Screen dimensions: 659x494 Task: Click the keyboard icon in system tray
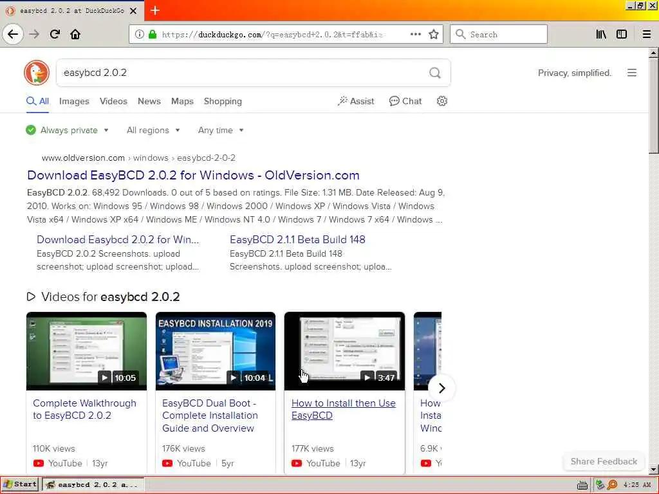582,485
